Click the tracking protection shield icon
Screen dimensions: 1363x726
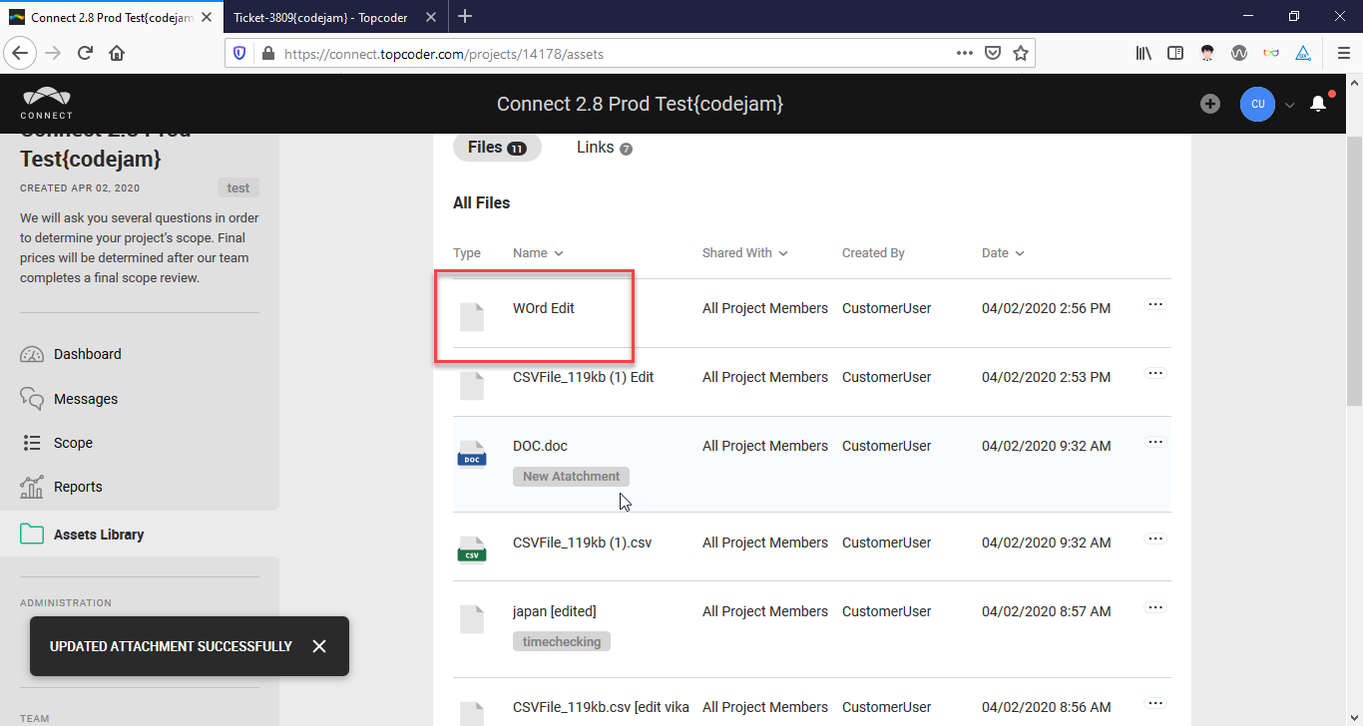pos(239,54)
